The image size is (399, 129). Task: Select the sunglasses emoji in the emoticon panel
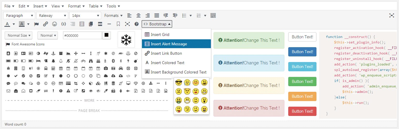pos(178,83)
